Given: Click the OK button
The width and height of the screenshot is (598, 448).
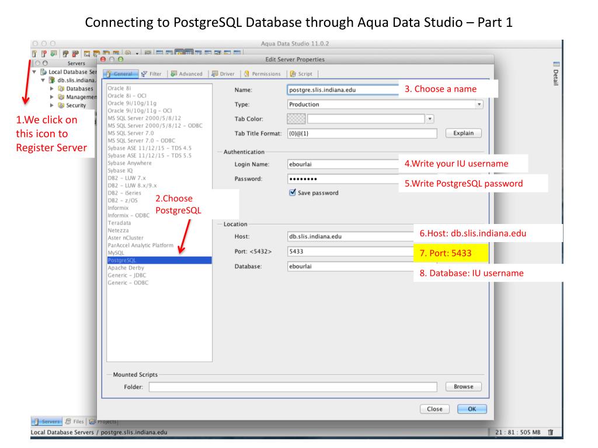Looking at the screenshot, I should (x=472, y=409).
